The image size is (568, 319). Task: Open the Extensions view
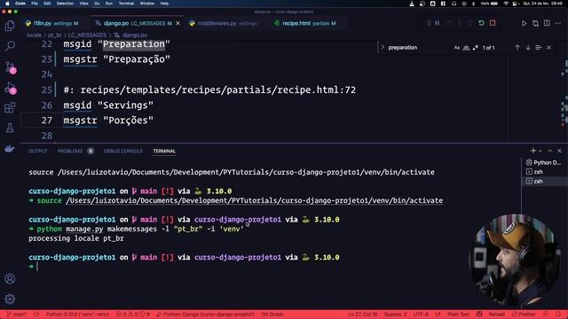pyautogui.click(x=10, y=107)
